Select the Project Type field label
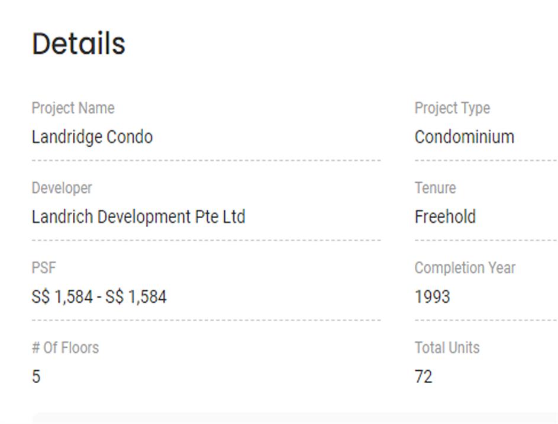 click(452, 108)
